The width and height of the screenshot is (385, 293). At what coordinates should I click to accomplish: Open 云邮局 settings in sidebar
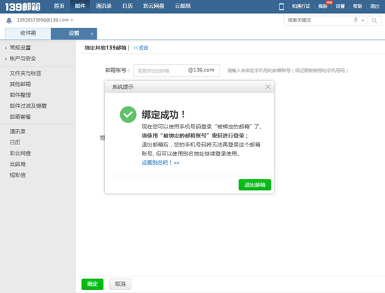(x=17, y=164)
